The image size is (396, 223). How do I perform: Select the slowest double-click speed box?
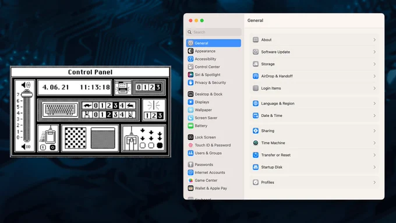pyautogui.click(x=143, y=146)
